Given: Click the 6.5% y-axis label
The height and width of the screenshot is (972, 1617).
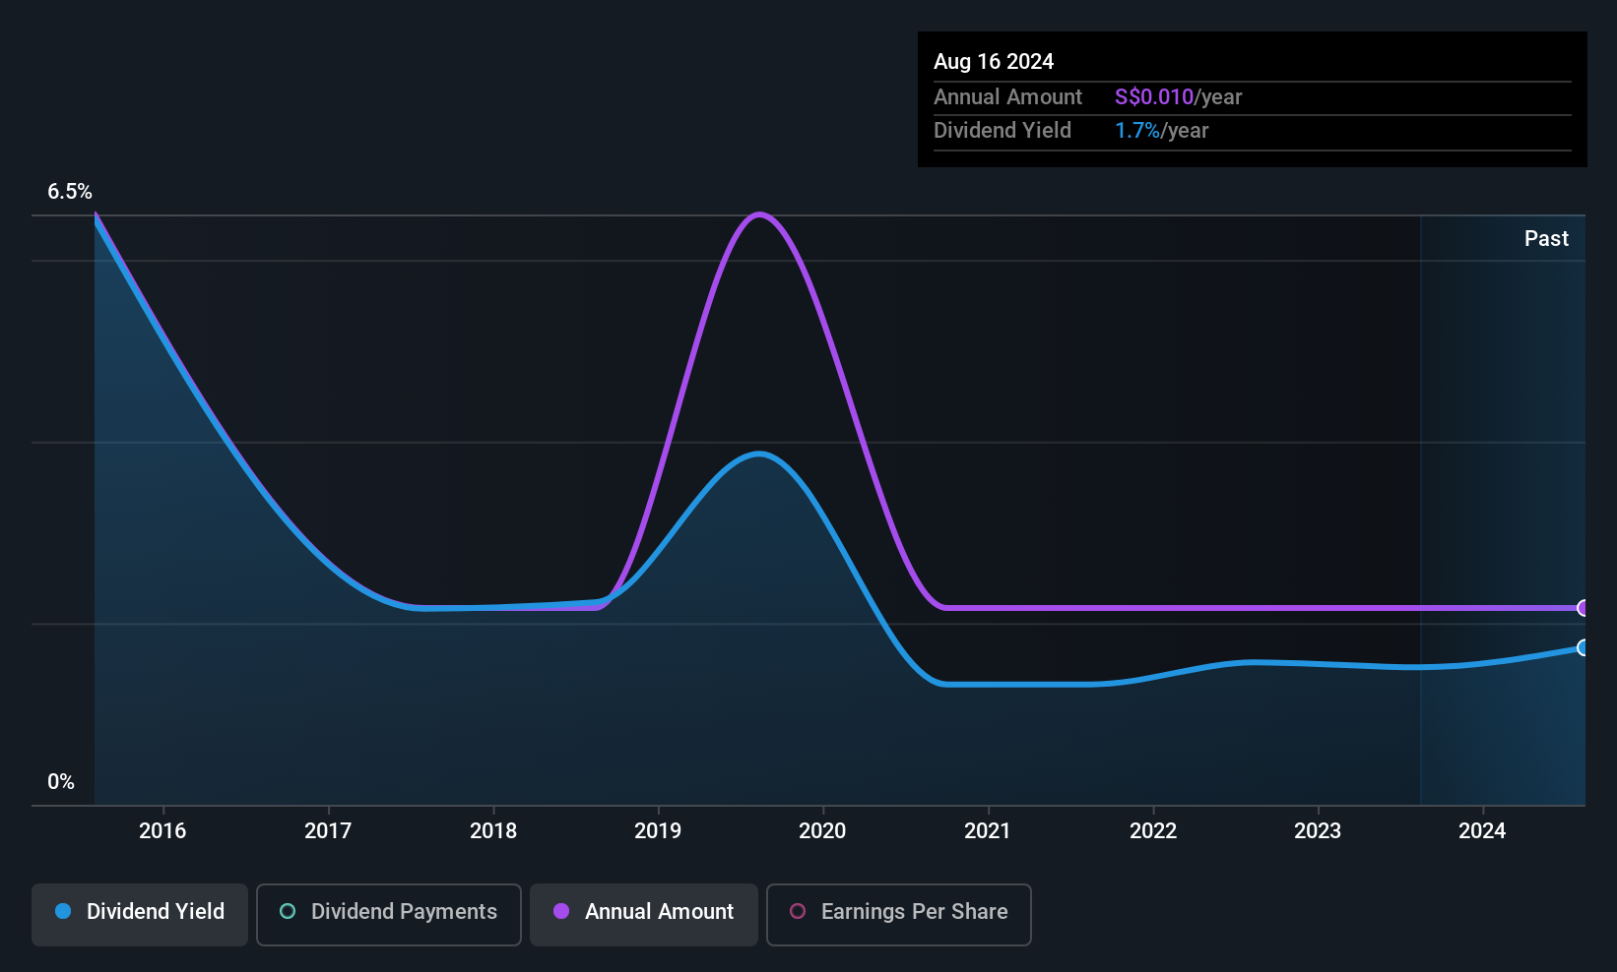Looking at the screenshot, I should click(x=70, y=191).
